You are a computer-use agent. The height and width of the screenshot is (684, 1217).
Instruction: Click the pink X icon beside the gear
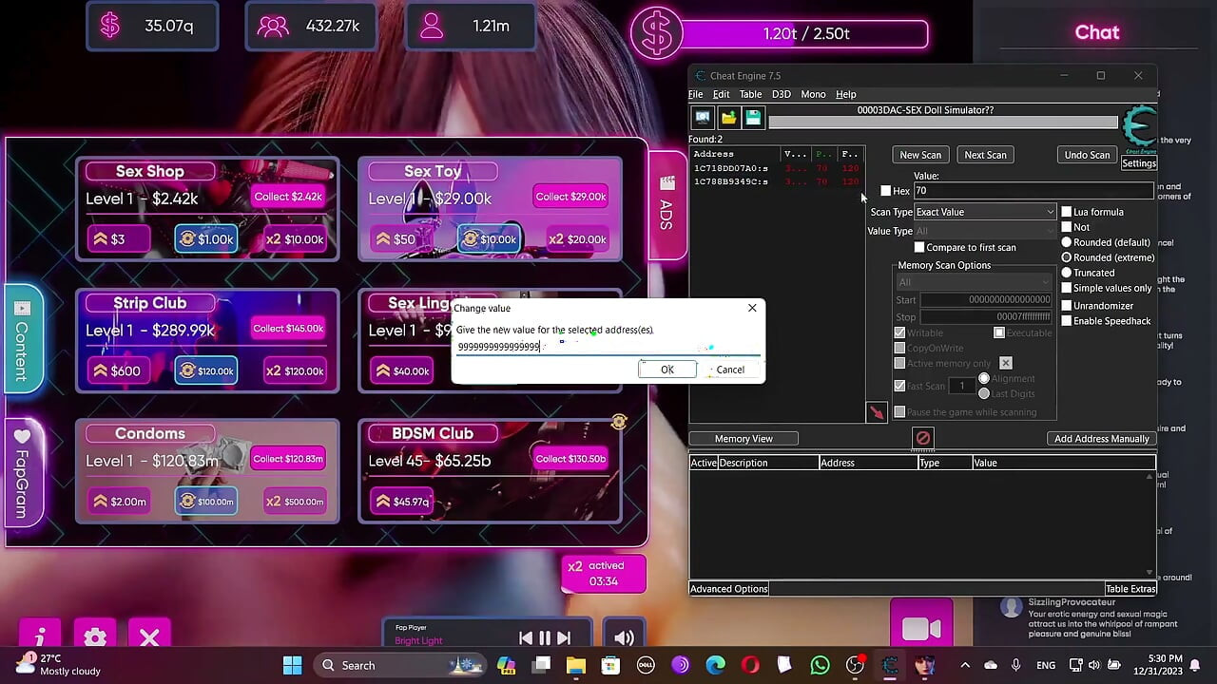click(149, 637)
